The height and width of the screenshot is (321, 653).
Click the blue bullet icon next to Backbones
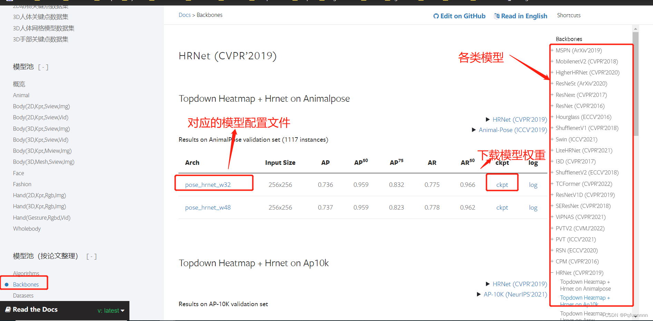point(7,284)
